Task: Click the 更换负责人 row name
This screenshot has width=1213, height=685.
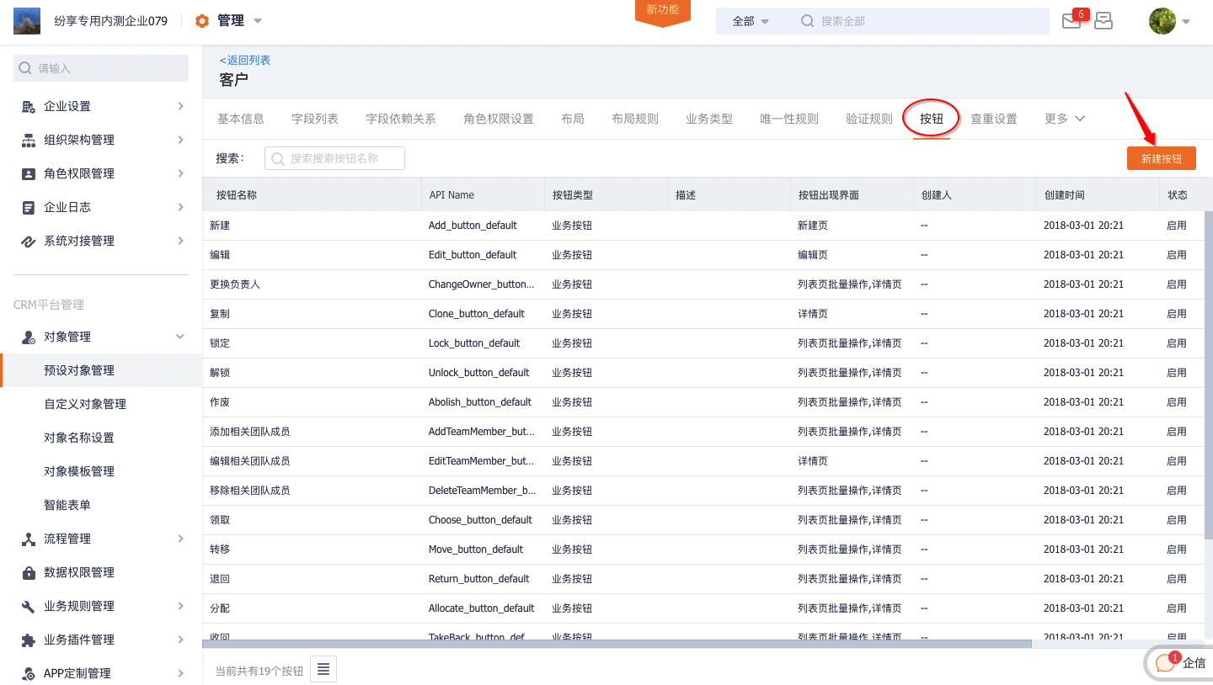Action: [x=235, y=284]
